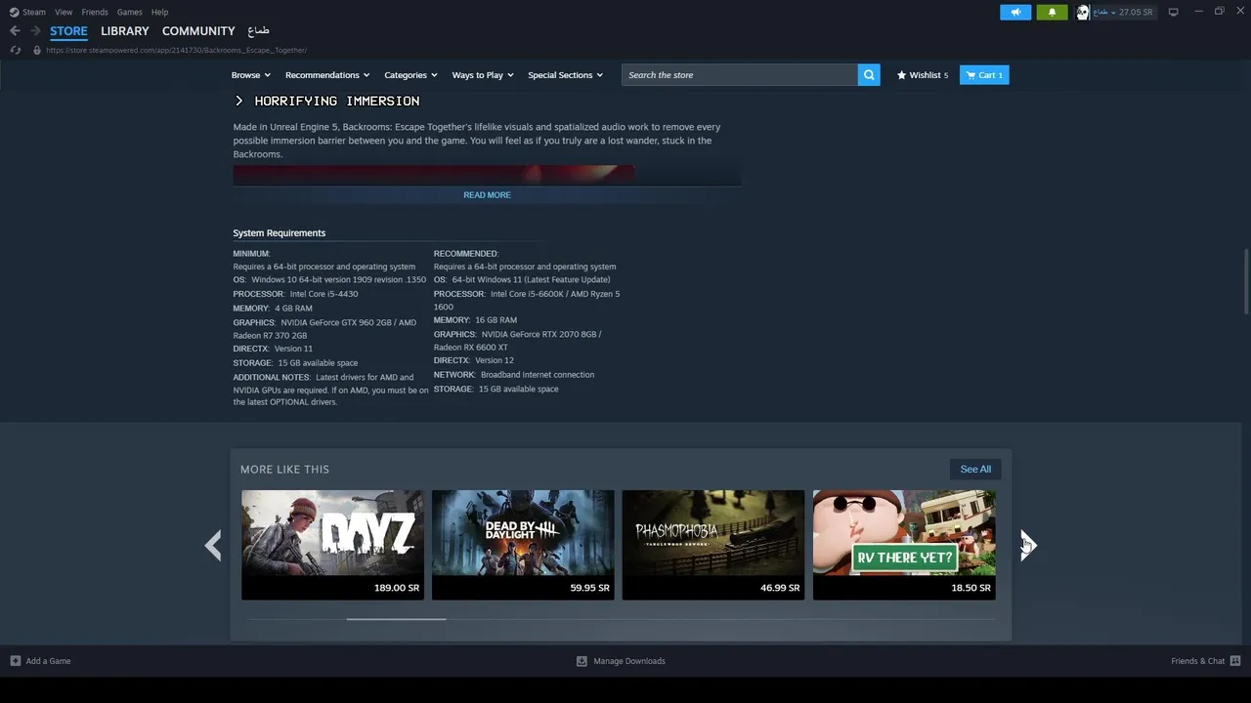The image size is (1251, 703).
Task: Click See All in More Like This
Action: (975, 469)
